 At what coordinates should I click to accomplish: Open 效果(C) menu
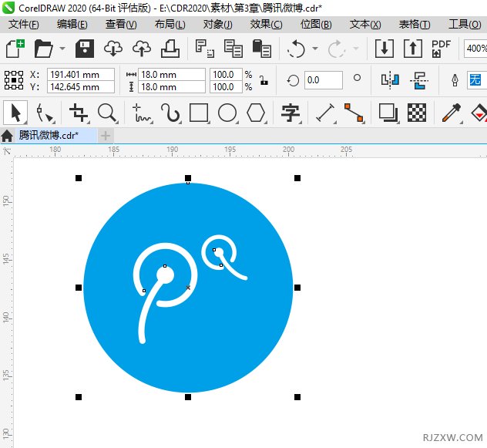(266, 24)
